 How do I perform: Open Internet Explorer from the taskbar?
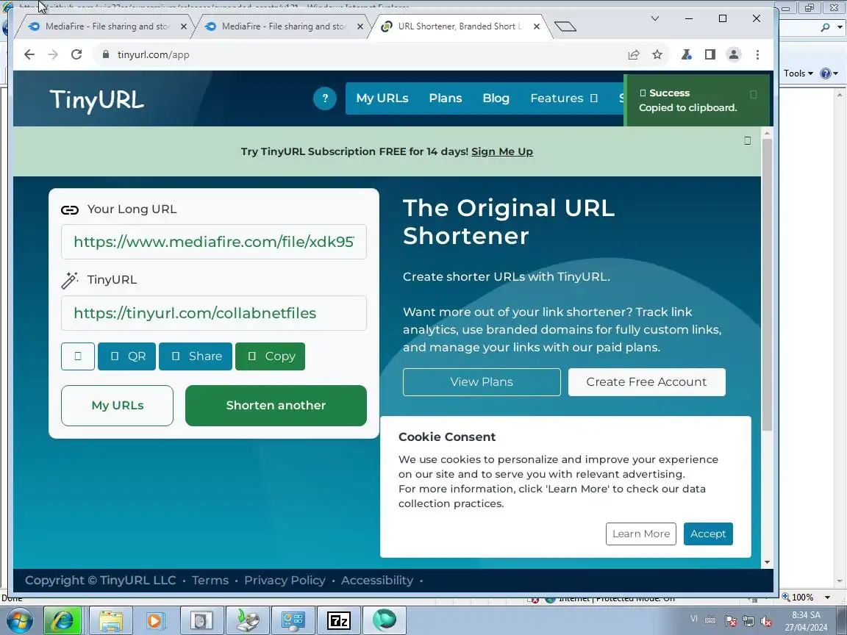[62, 620]
